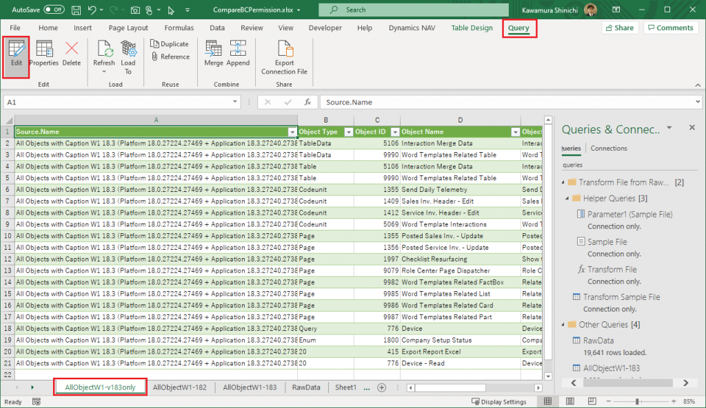Close the Queries & Connections pane

pyautogui.click(x=692, y=128)
